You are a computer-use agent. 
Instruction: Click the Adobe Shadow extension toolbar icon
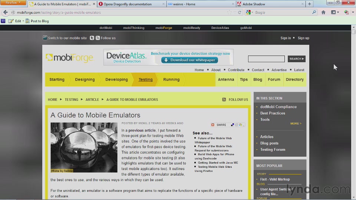click(346, 13)
